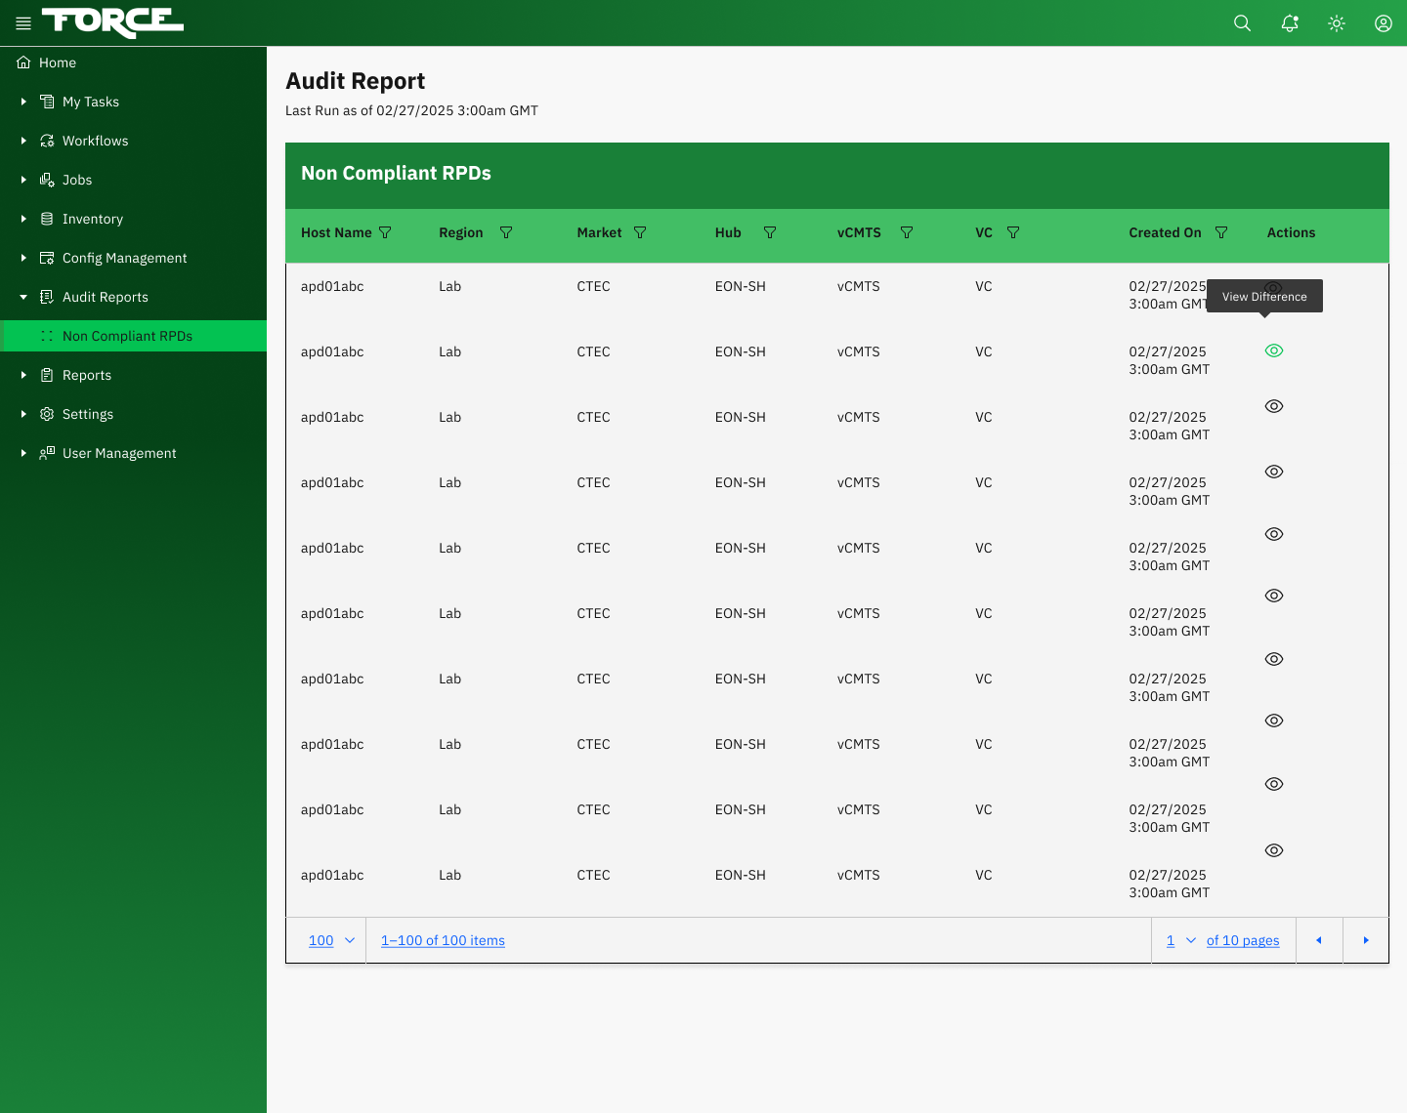Open the user profile avatar
Viewport: 1407px width, 1113px height.
1384,23
